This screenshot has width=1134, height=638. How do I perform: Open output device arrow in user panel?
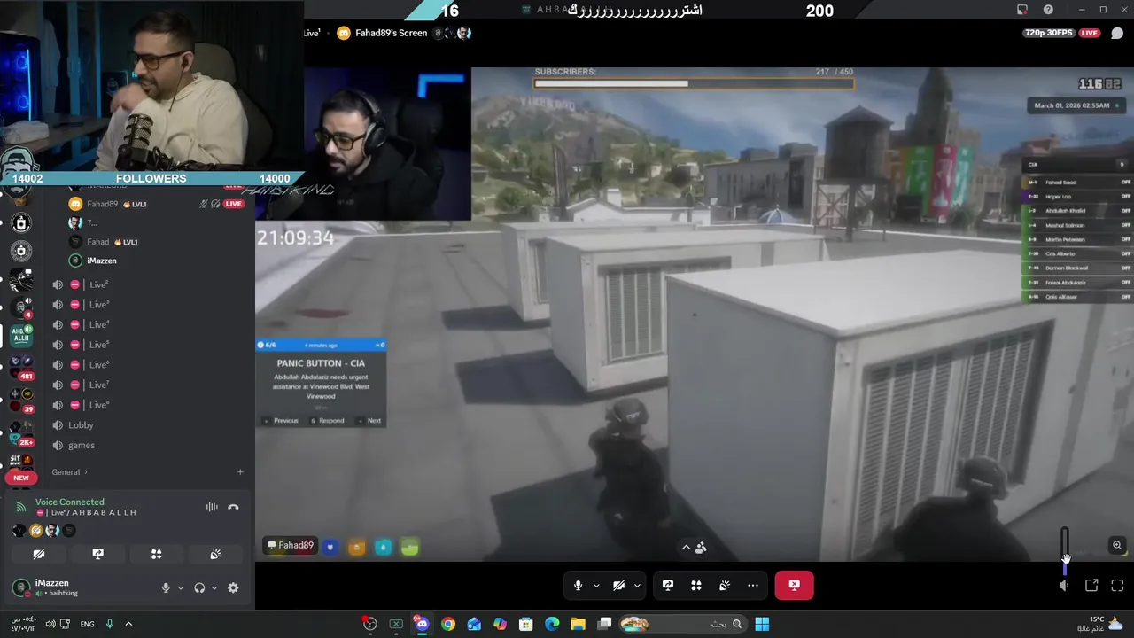[x=214, y=588]
